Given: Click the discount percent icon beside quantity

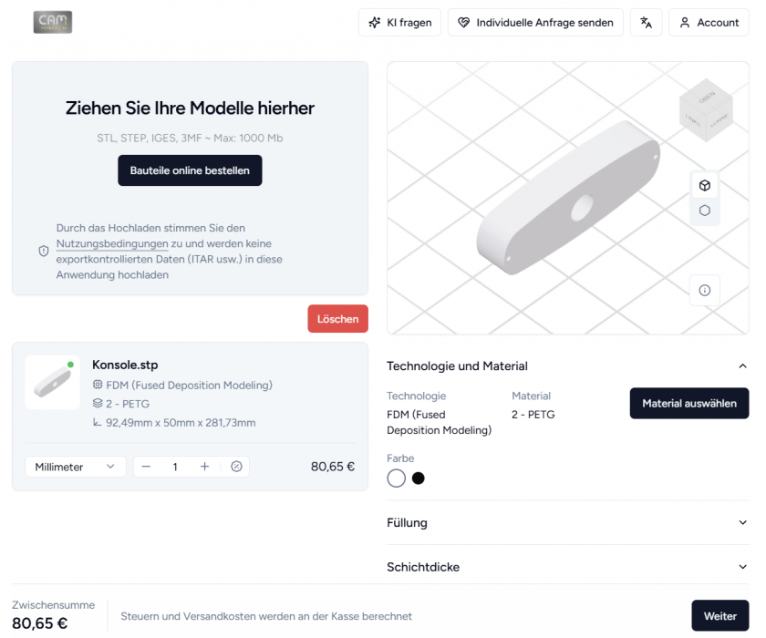Looking at the screenshot, I should pos(236,467).
